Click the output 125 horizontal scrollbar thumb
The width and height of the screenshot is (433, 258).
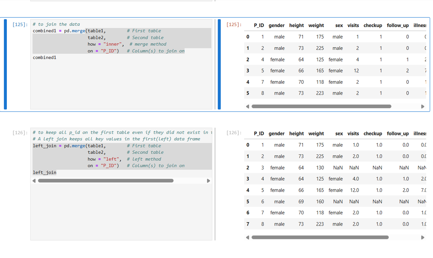(321, 106)
